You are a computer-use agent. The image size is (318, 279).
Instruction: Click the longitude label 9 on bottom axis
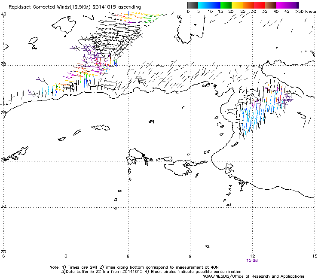190,256
